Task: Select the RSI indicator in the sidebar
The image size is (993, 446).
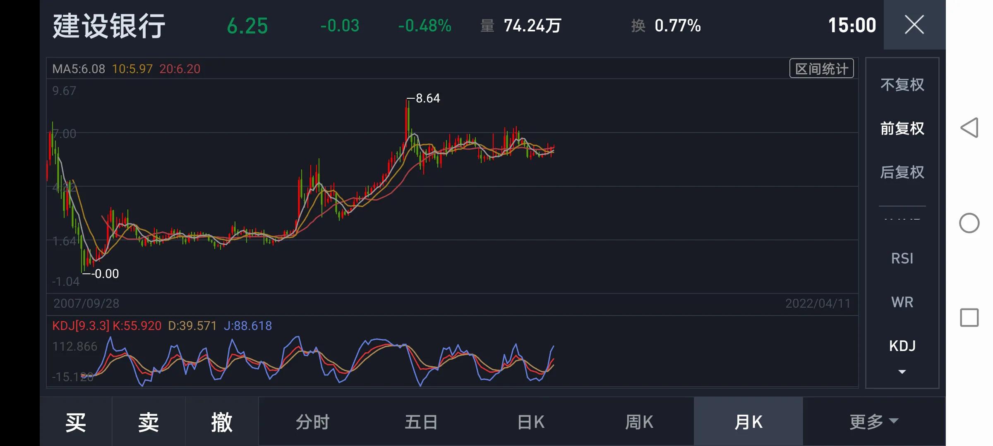Action: pyautogui.click(x=902, y=258)
